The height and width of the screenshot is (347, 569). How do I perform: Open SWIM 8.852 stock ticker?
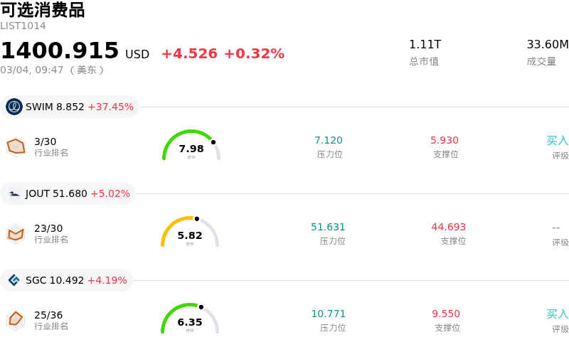[x=55, y=107]
